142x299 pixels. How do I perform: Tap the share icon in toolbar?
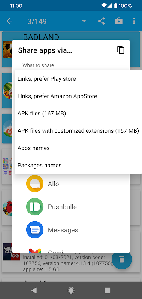click(101, 21)
